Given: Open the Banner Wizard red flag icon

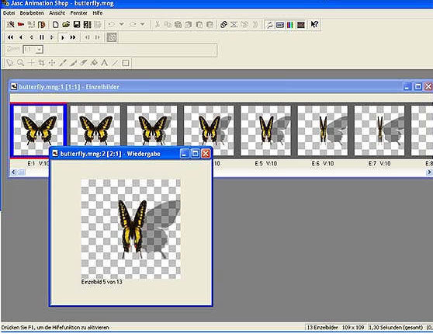Looking at the screenshot, I should (x=21, y=25).
